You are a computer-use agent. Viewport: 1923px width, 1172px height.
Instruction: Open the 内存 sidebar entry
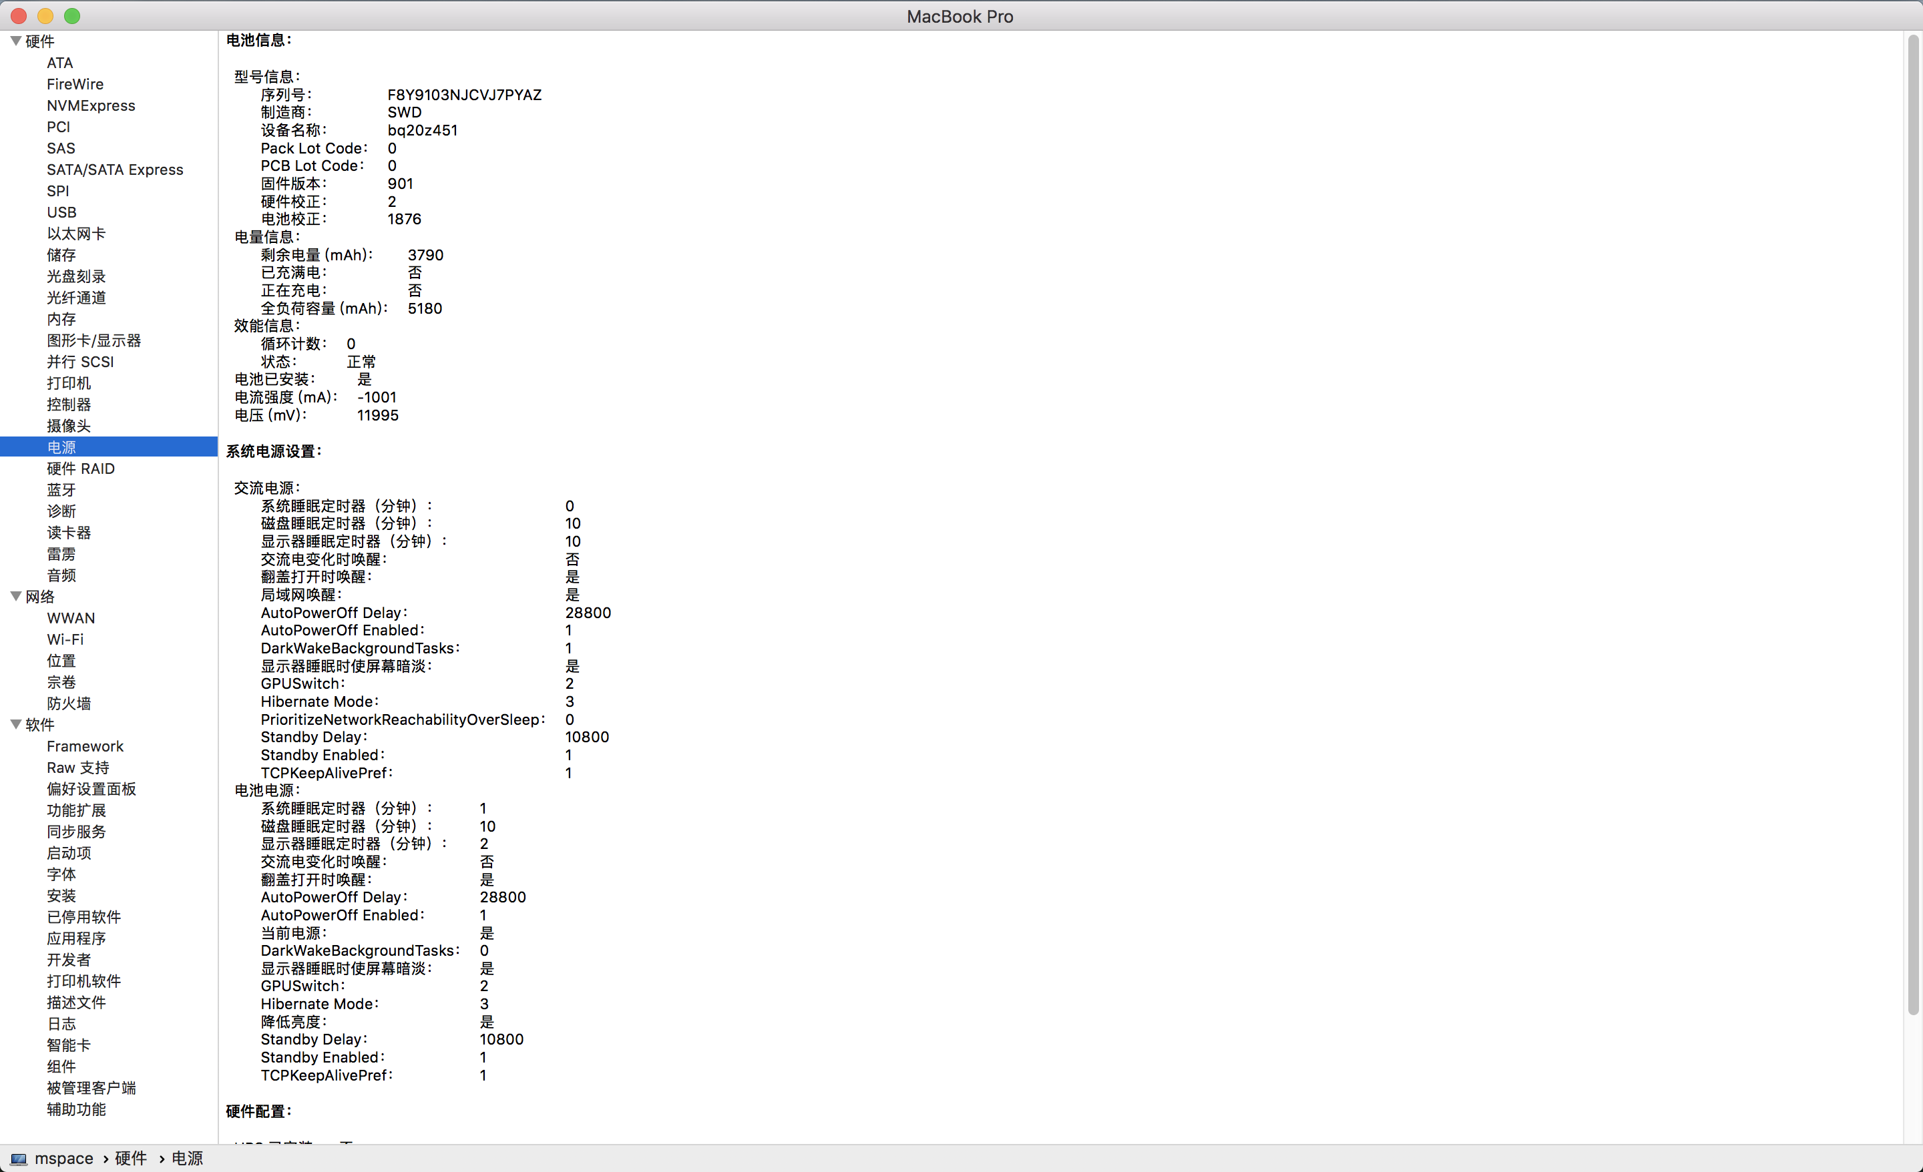[x=61, y=319]
